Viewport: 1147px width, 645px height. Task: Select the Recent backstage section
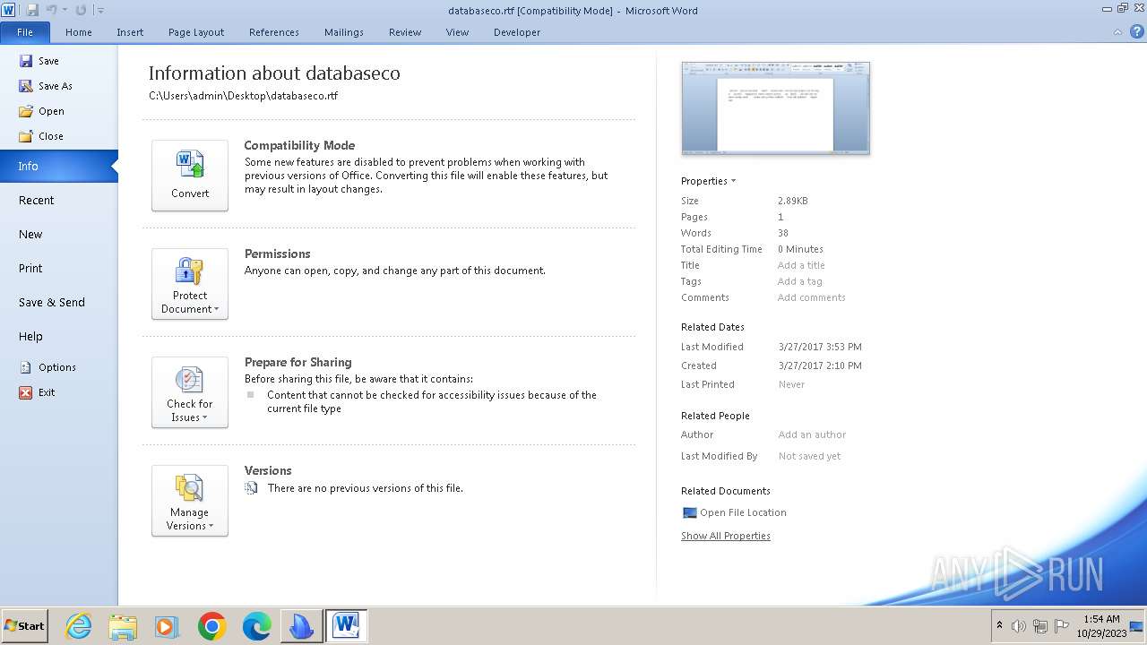(59, 200)
